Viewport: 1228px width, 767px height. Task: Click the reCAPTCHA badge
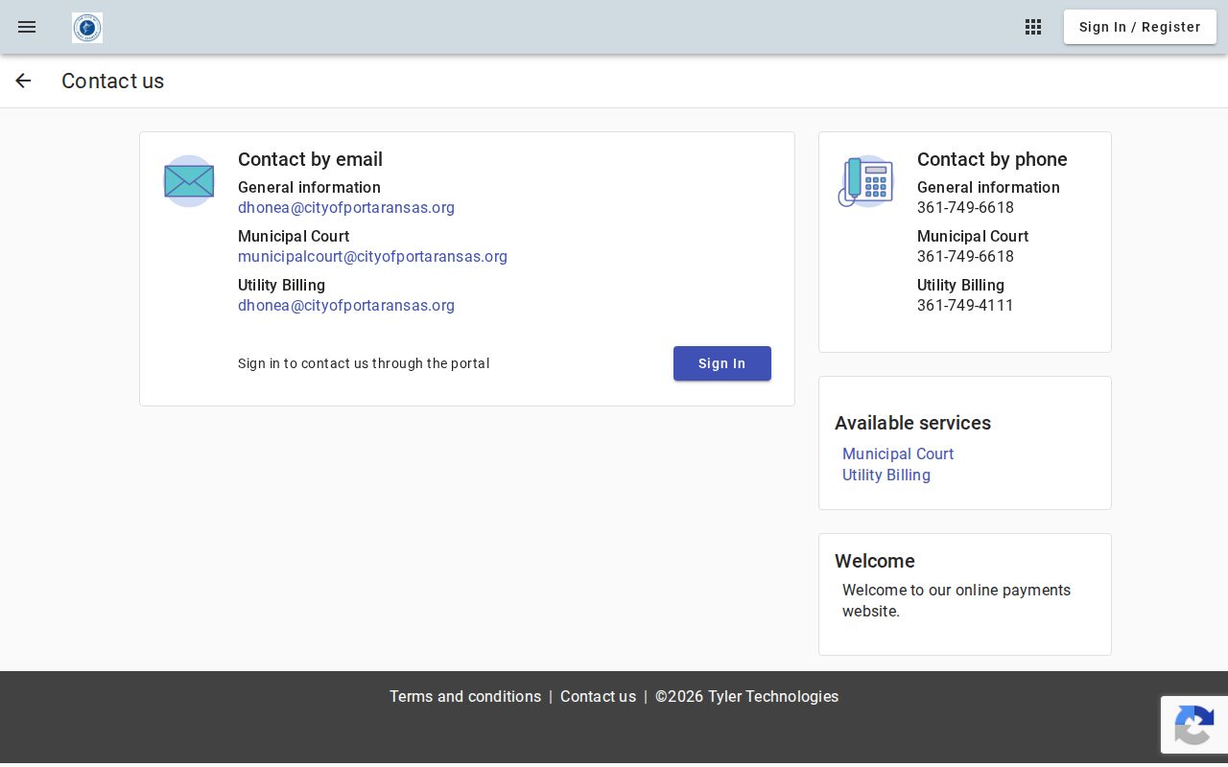1194,725
